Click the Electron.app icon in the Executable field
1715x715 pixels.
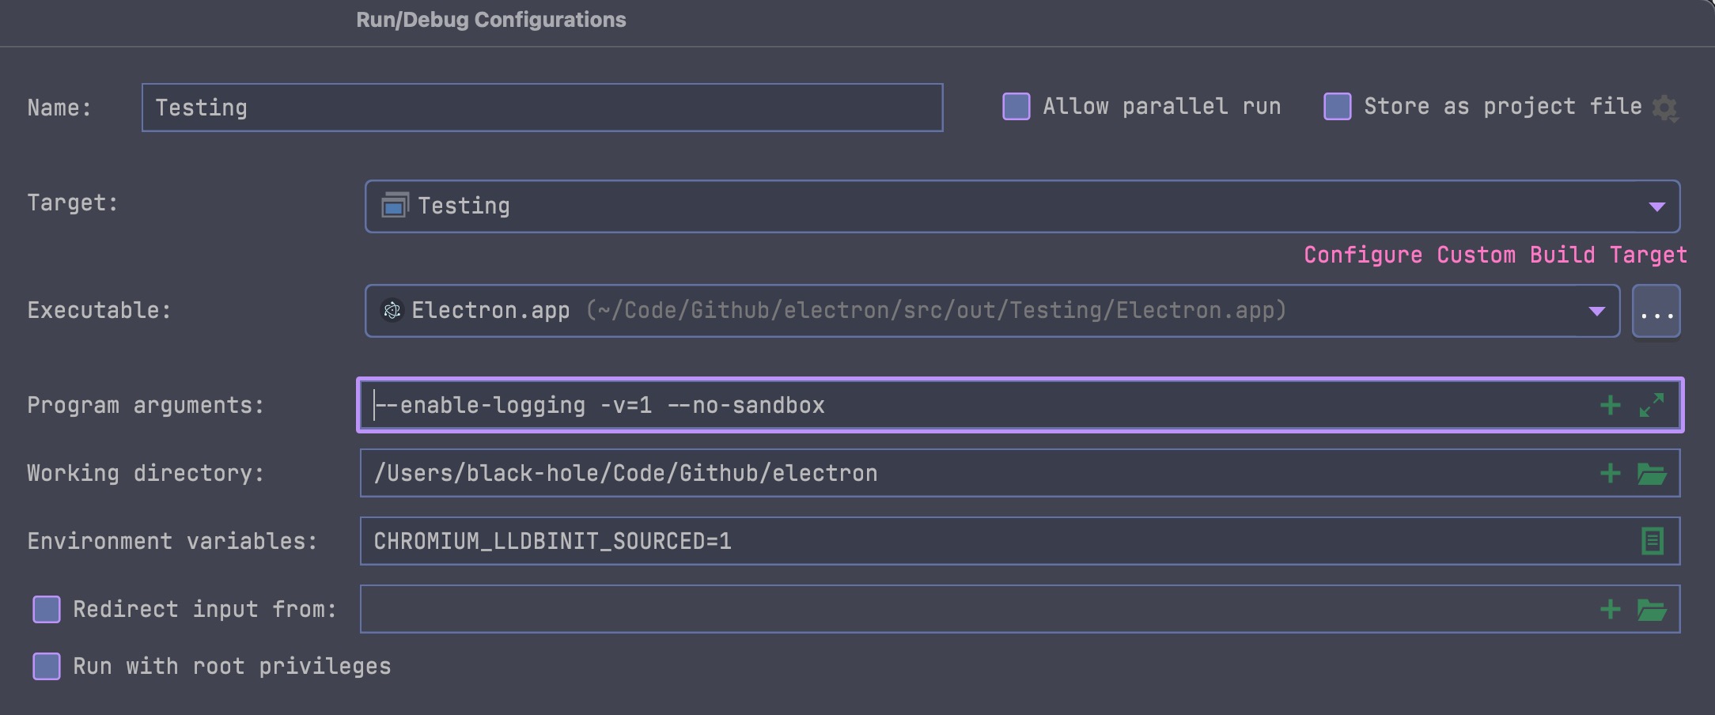pos(392,310)
